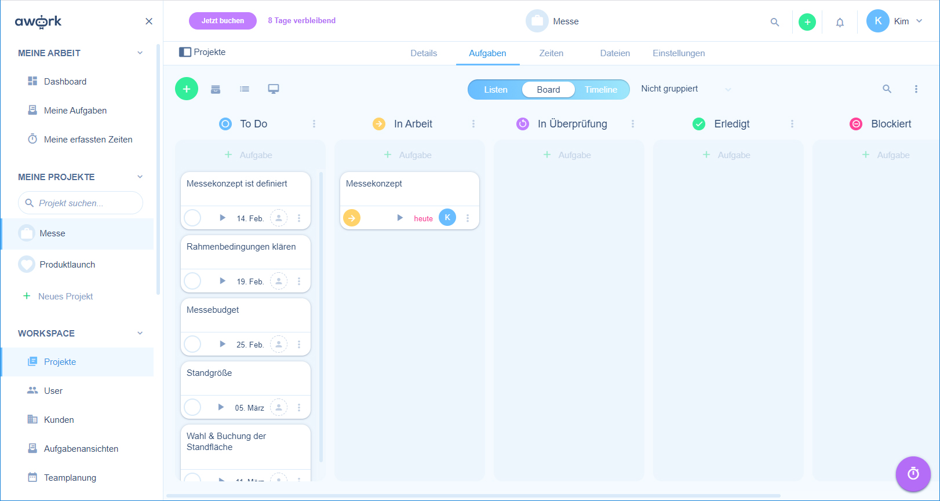Open the Nicht gruppiert grouping dropdown
This screenshot has height=501, width=940.
(x=686, y=89)
